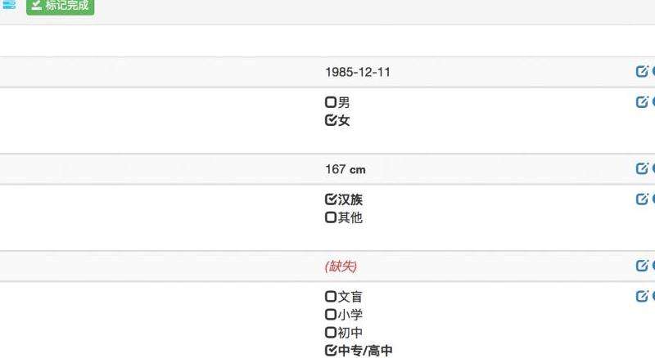This screenshot has width=655, height=358.
Task: Click edit icon for the gender row
Action: (642, 102)
